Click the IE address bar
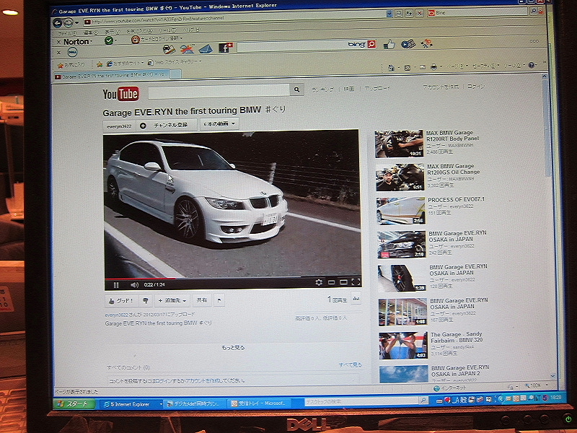Viewport: 577px width, 433px height. [x=234, y=19]
